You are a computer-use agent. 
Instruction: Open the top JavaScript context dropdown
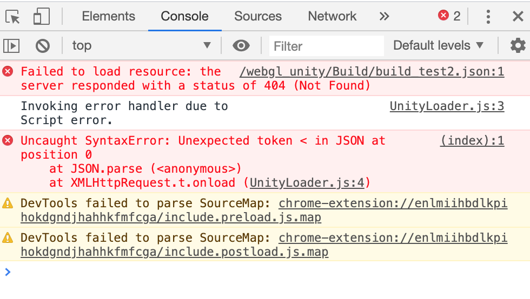141,46
